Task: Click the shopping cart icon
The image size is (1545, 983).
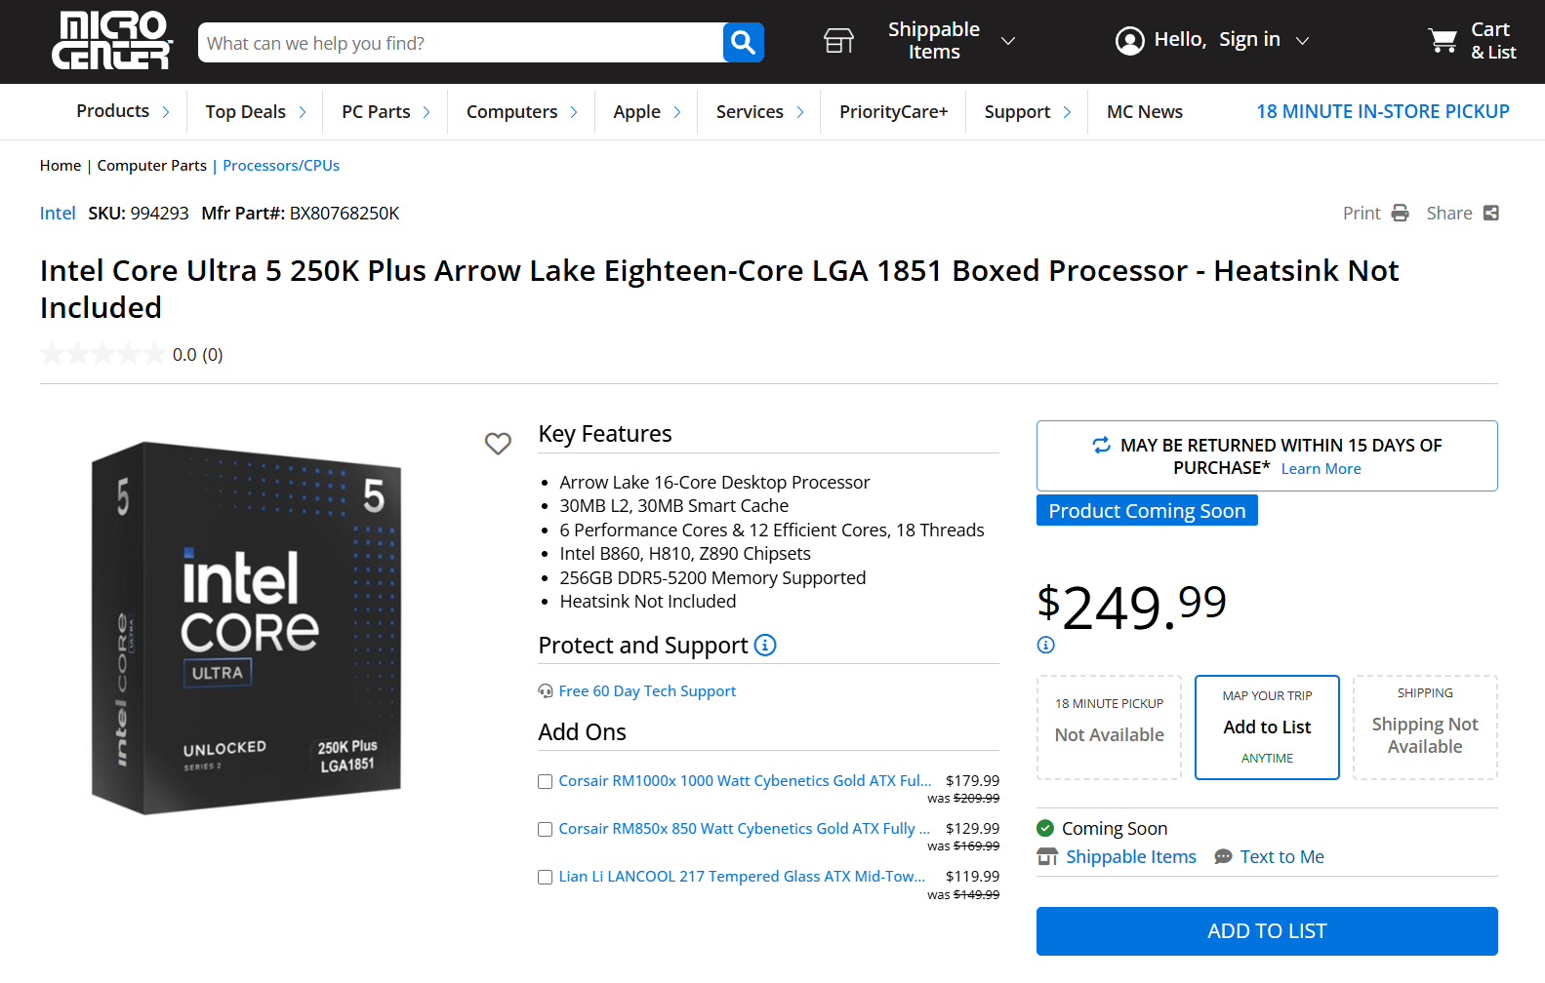Action: 1442,41
